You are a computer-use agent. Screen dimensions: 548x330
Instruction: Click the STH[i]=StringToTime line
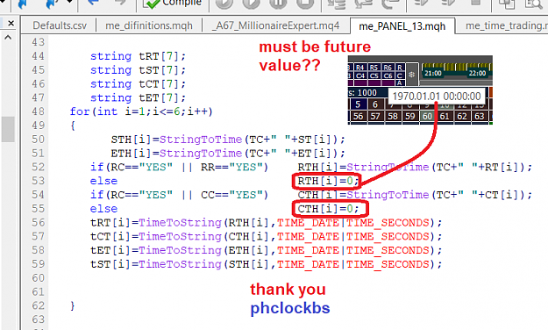coord(228,140)
